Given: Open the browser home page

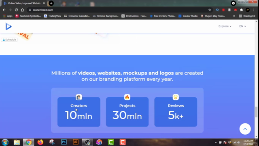Looking at the screenshot, I should point(22,10).
